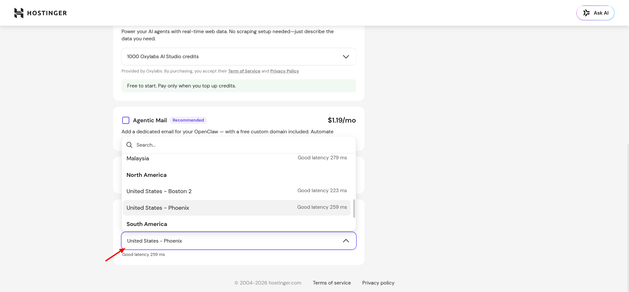Image resolution: width=629 pixels, height=292 pixels.
Task: Enable the Agentic Mail checkbox
Action: pos(126,120)
